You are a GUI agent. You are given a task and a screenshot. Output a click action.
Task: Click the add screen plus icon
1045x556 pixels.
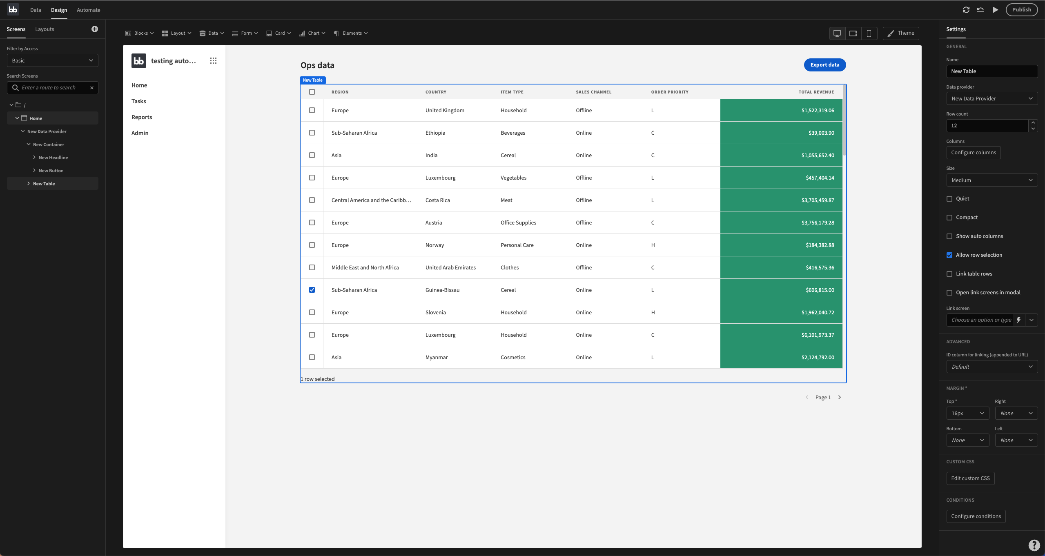tap(95, 29)
